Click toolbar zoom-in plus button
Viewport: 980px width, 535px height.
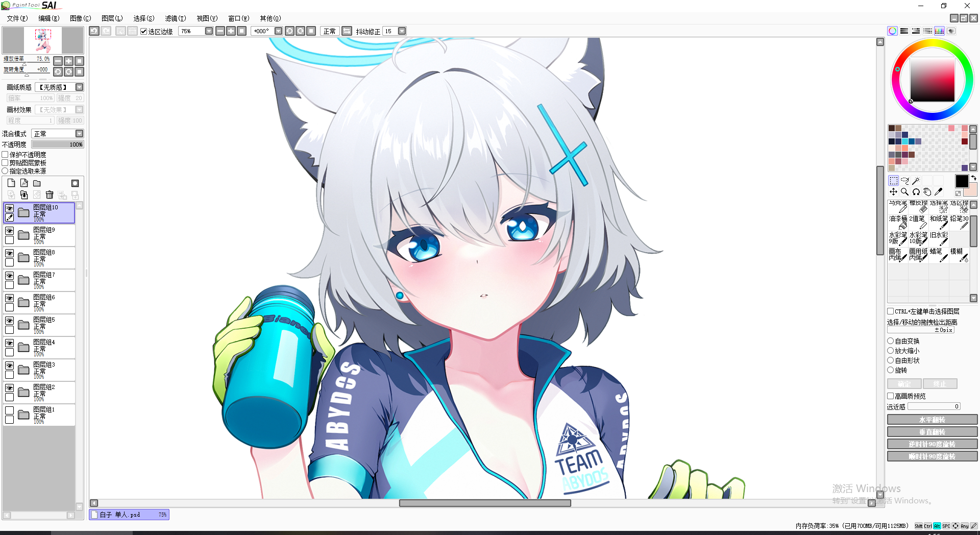pos(231,31)
